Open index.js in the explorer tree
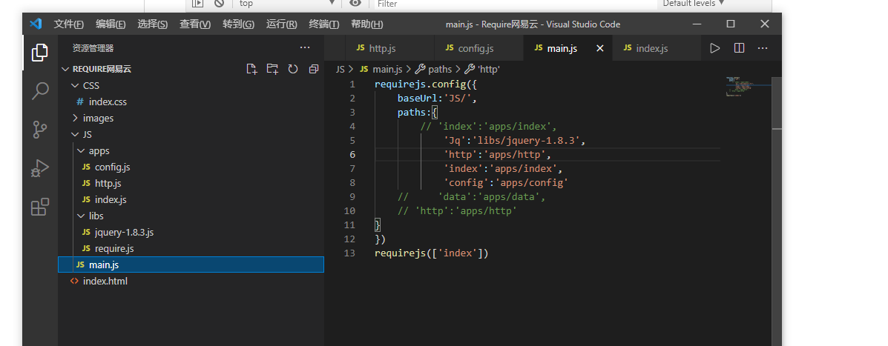Image resolution: width=888 pixels, height=346 pixels. (191, 199)
